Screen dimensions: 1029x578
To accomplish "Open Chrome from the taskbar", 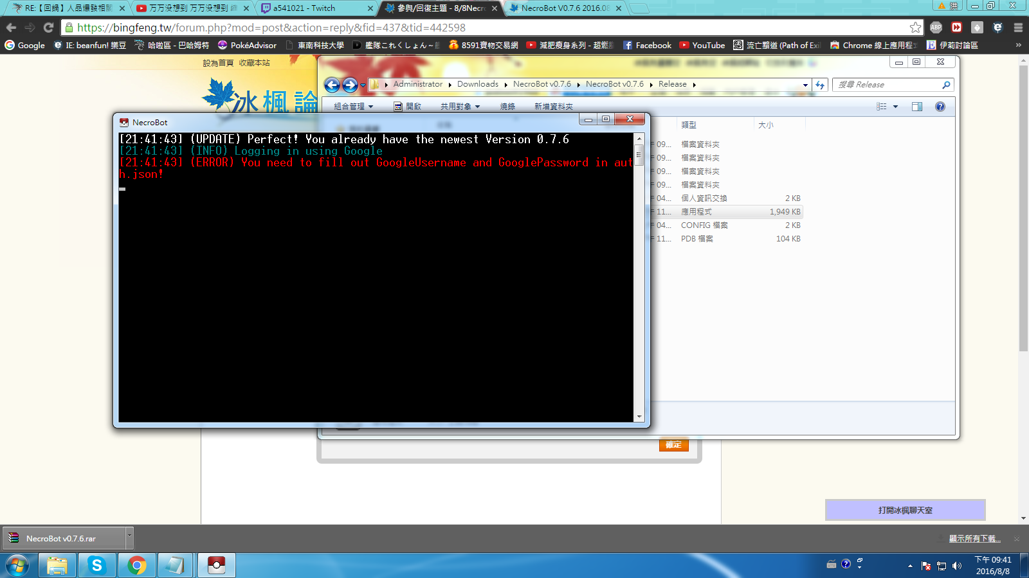I will 137,566.
